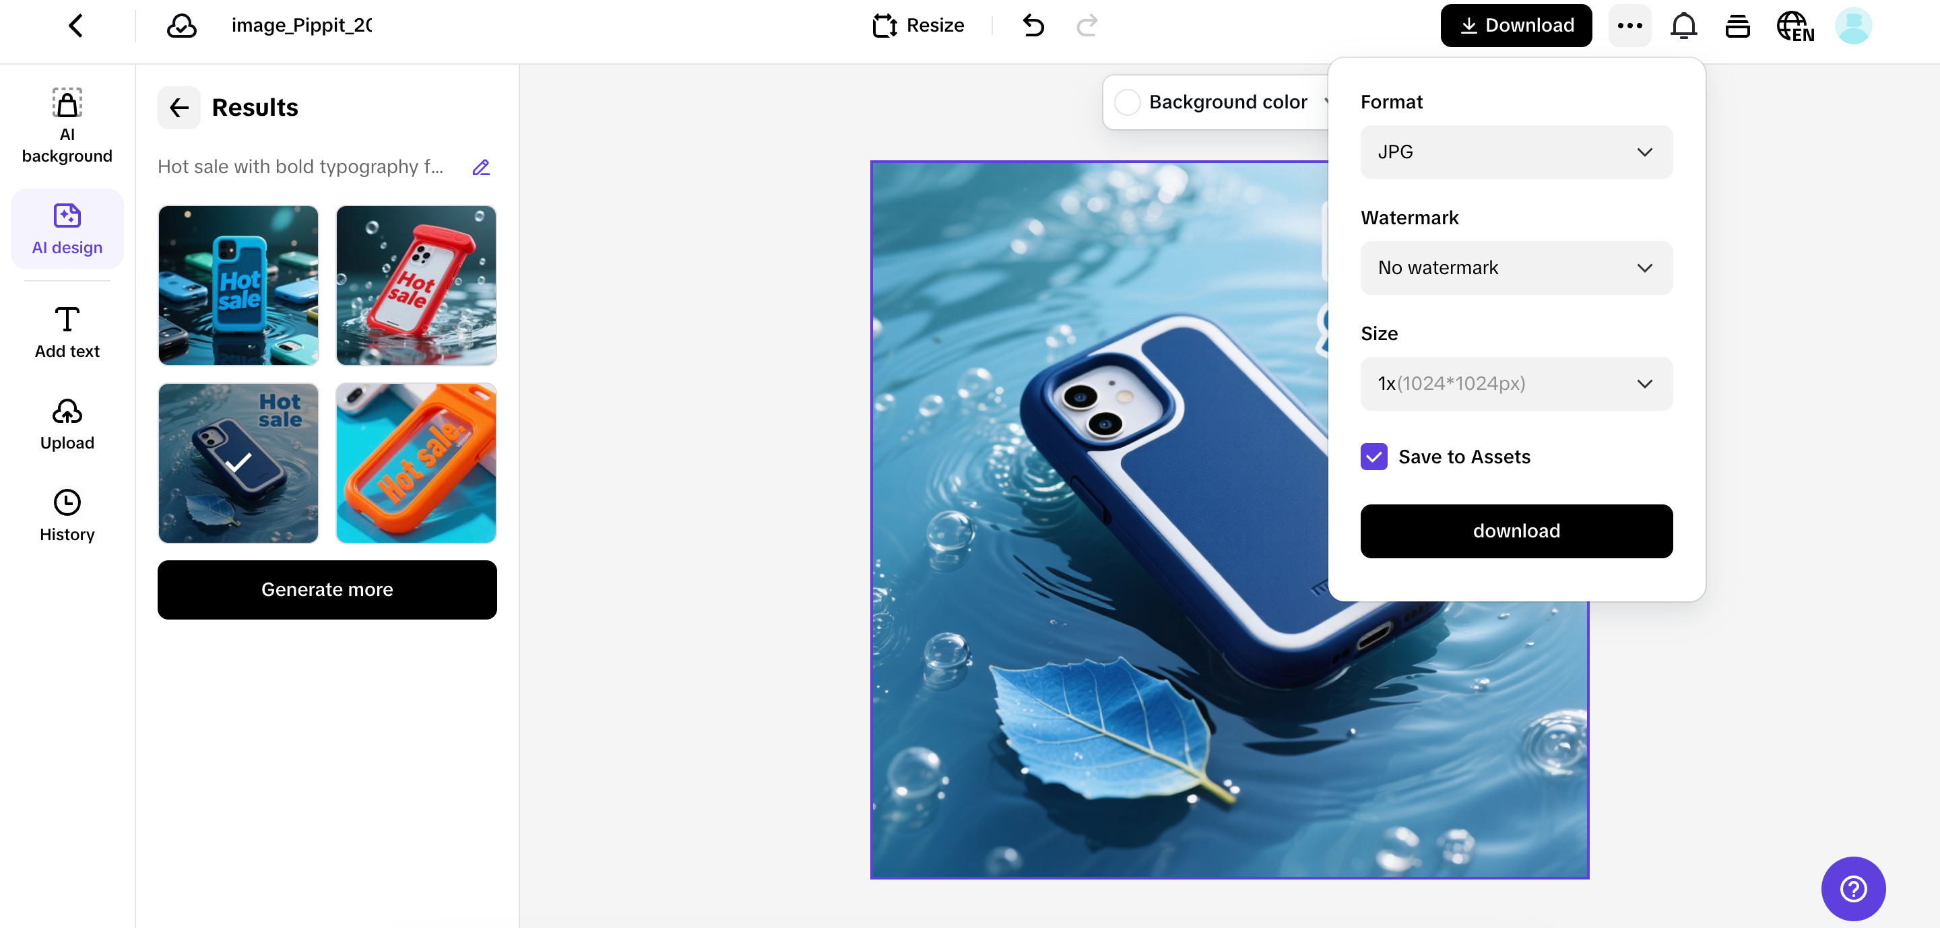The image size is (1940, 928).
Task: Click the back arrow in the header
Action: click(x=75, y=26)
